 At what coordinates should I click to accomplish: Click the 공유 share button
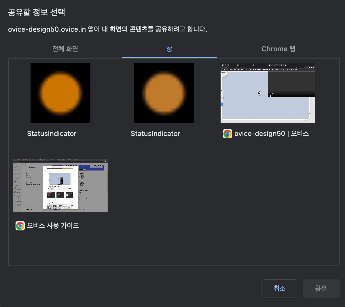point(321,288)
